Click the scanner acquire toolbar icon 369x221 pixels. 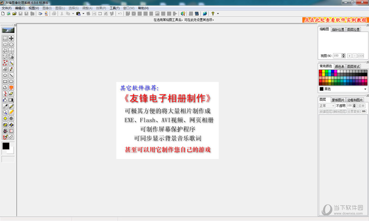coord(40,14)
